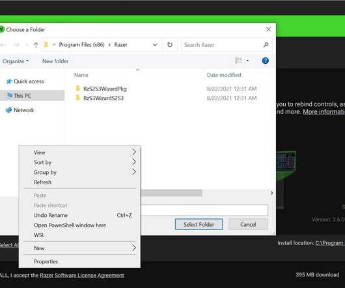Sort by the Name column header
The width and height of the screenshot is (345, 288).
[81, 75]
